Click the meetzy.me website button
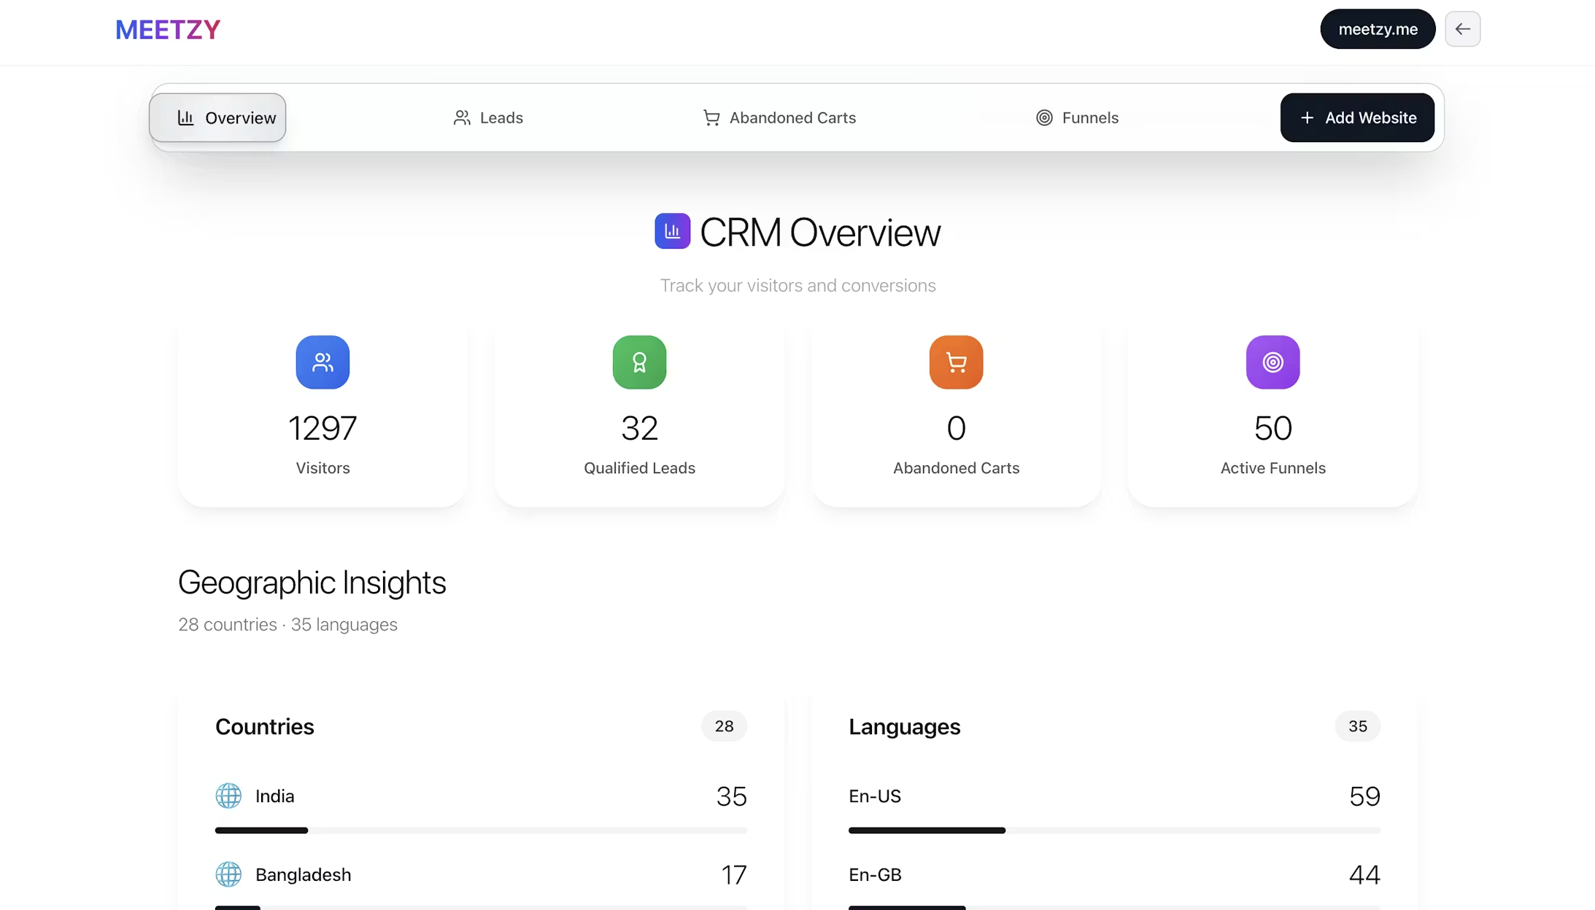The width and height of the screenshot is (1595, 910). coord(1377,29)
